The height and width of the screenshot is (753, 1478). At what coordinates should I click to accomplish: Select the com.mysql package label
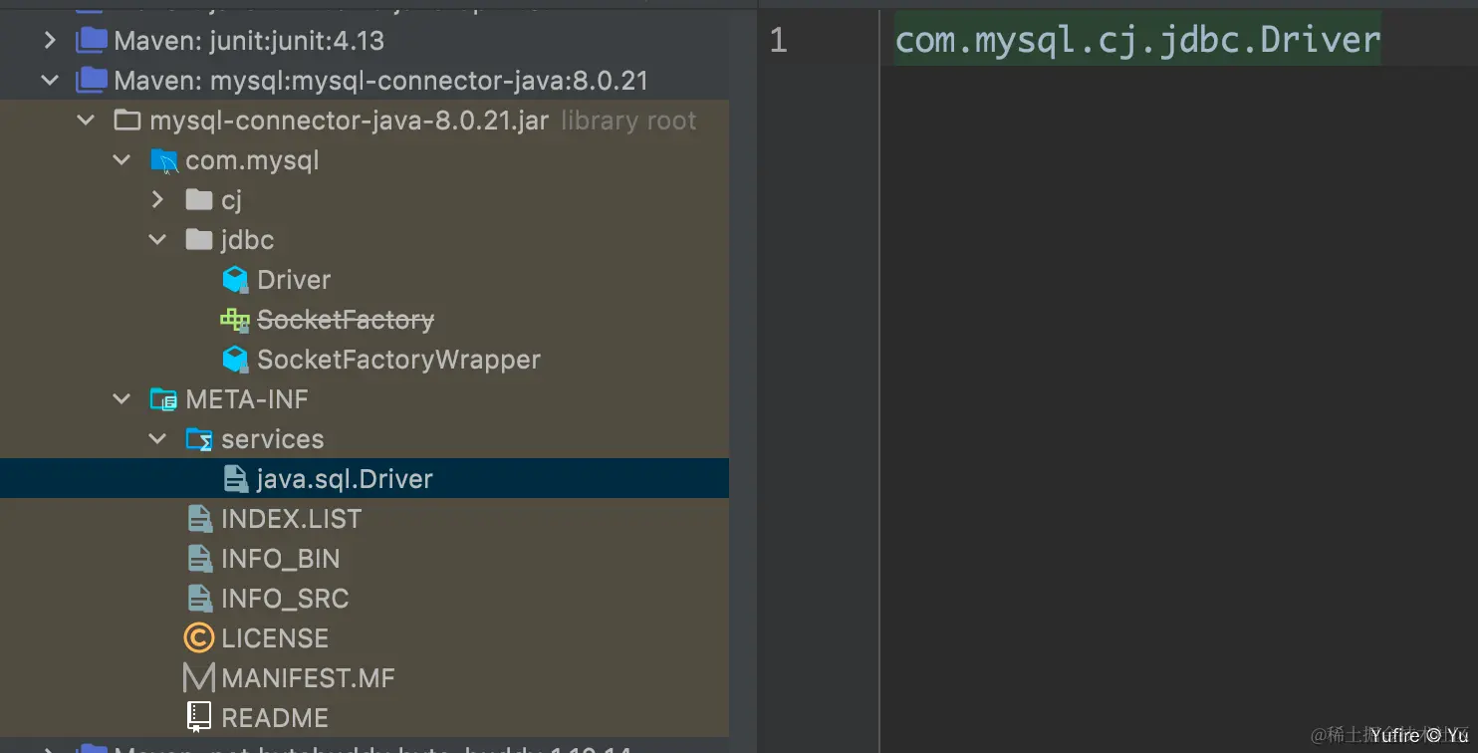click(x=252, y=160)
